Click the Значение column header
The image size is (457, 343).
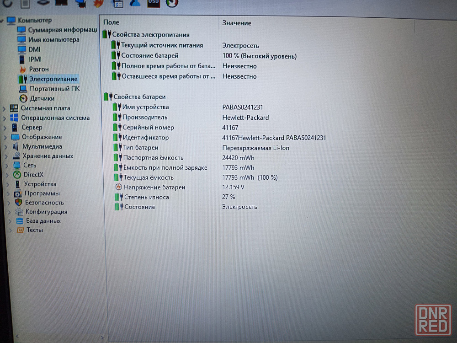[x=236, y=23]
